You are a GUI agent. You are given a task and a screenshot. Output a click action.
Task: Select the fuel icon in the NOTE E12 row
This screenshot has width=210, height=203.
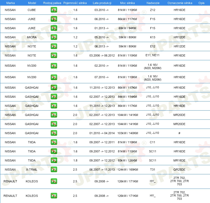[54, 46]
